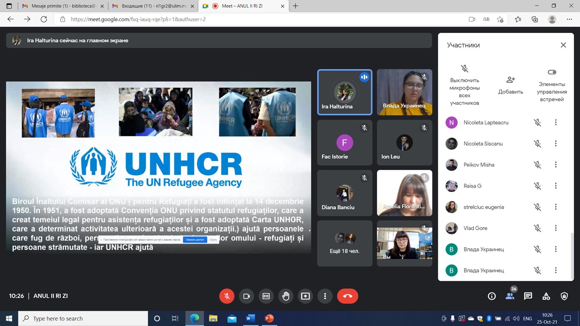Select the Fac Istorie participant tile
The width and height of the screenshot is (580, 326).
tap(345, 143)
